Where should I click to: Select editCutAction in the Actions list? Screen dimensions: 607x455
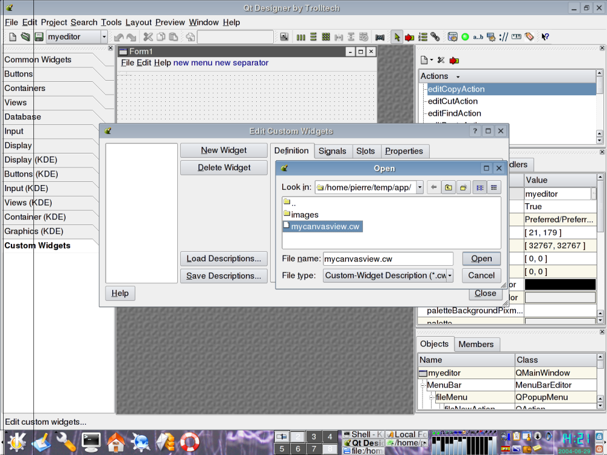point(453,101)
